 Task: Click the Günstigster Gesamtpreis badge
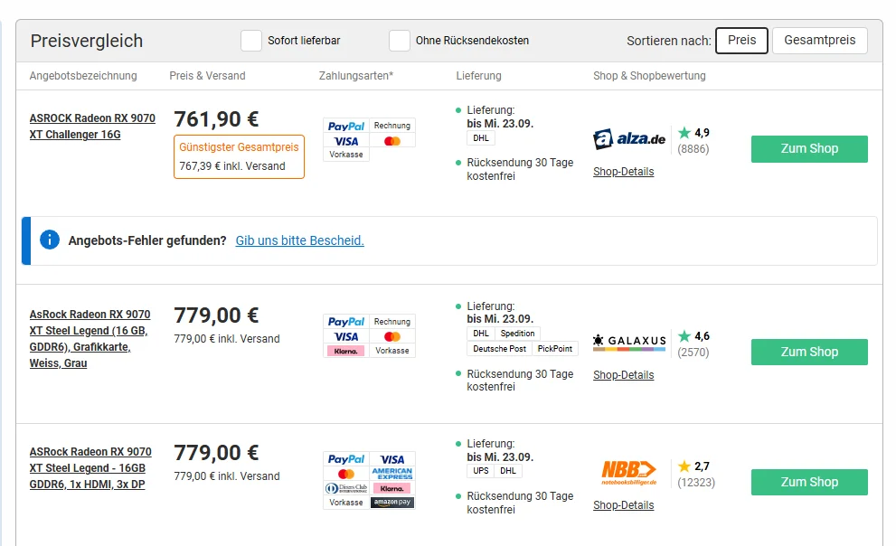pos(239,156)
